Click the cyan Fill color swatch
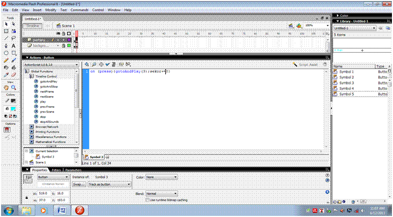The width and height of the screenshot is (393, 217). 13,109
